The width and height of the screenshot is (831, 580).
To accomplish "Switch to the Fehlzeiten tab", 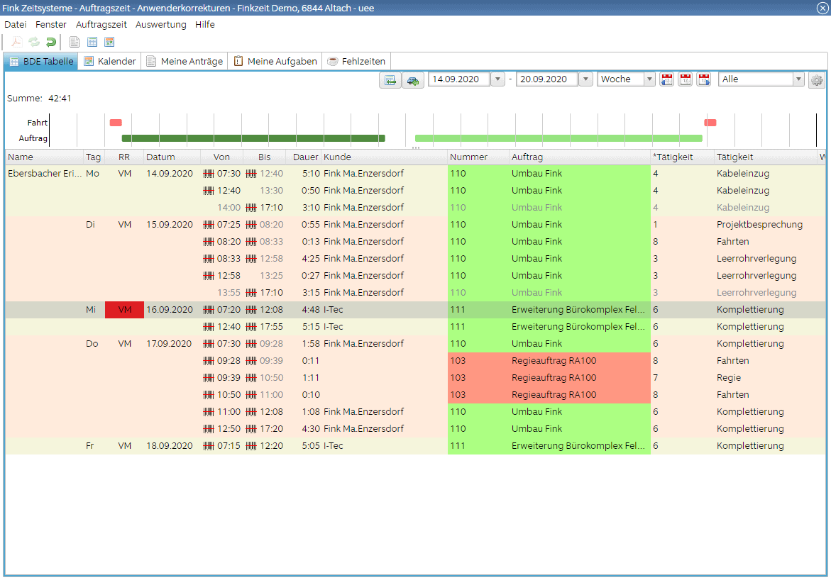I will [356, 62].
